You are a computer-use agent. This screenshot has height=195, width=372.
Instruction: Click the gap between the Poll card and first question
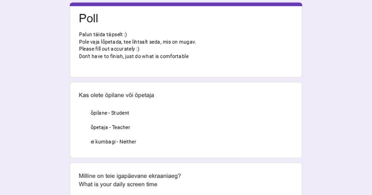coord(186,80)
